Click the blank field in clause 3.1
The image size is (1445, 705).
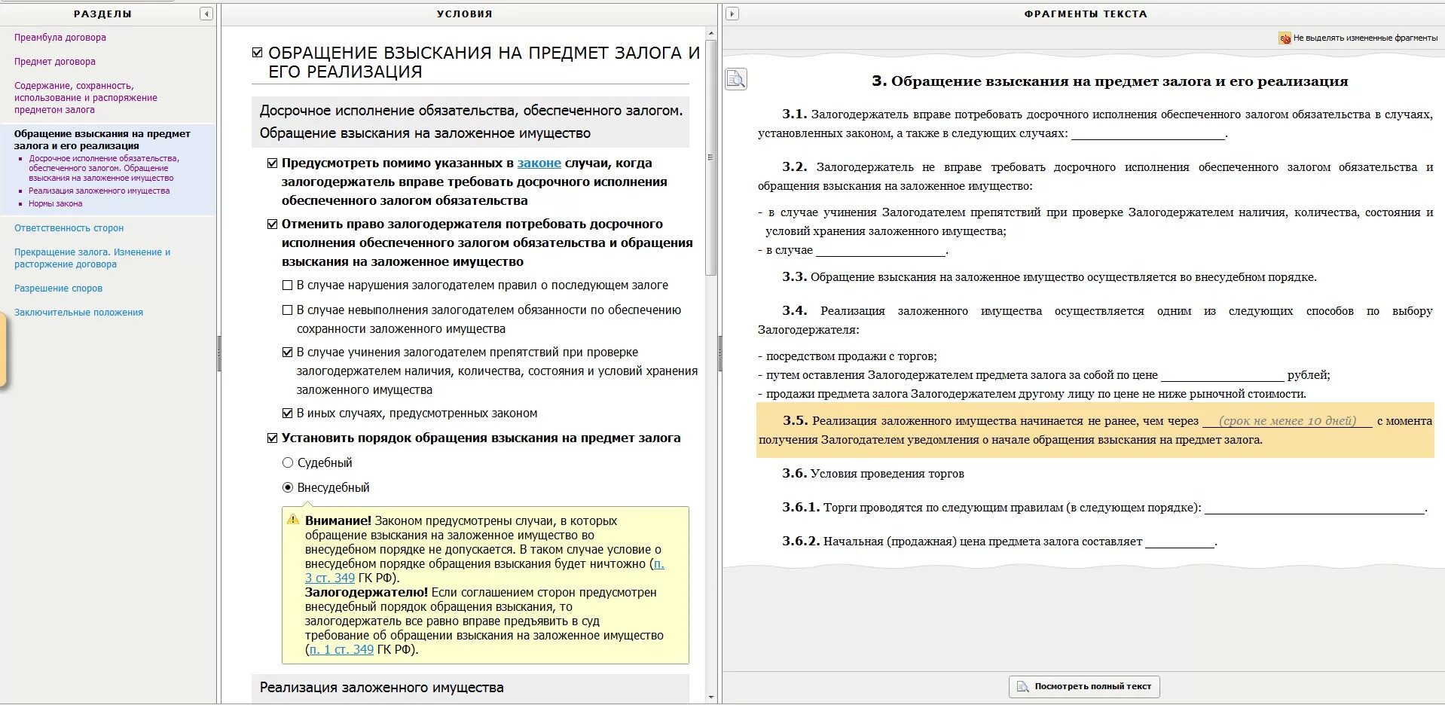point(1148,134)
